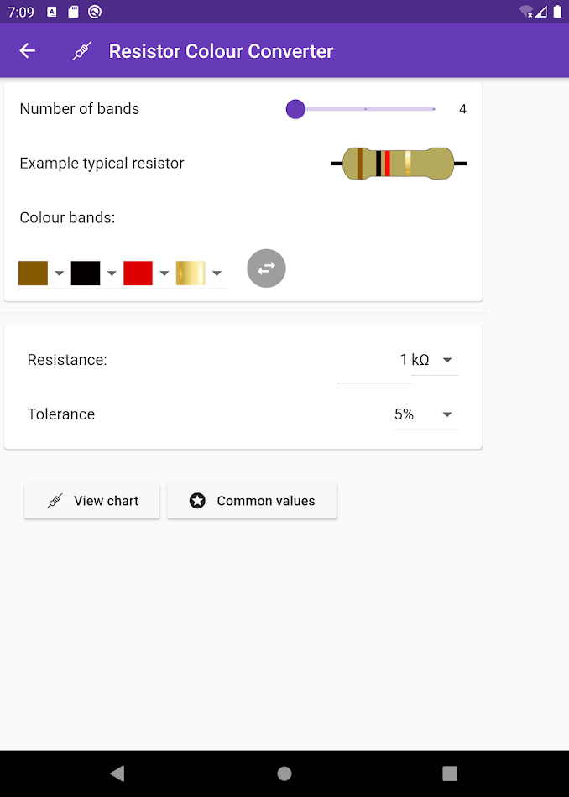569x797 pixels.
Task: Open the Common values list
Action: click(253, 501)
